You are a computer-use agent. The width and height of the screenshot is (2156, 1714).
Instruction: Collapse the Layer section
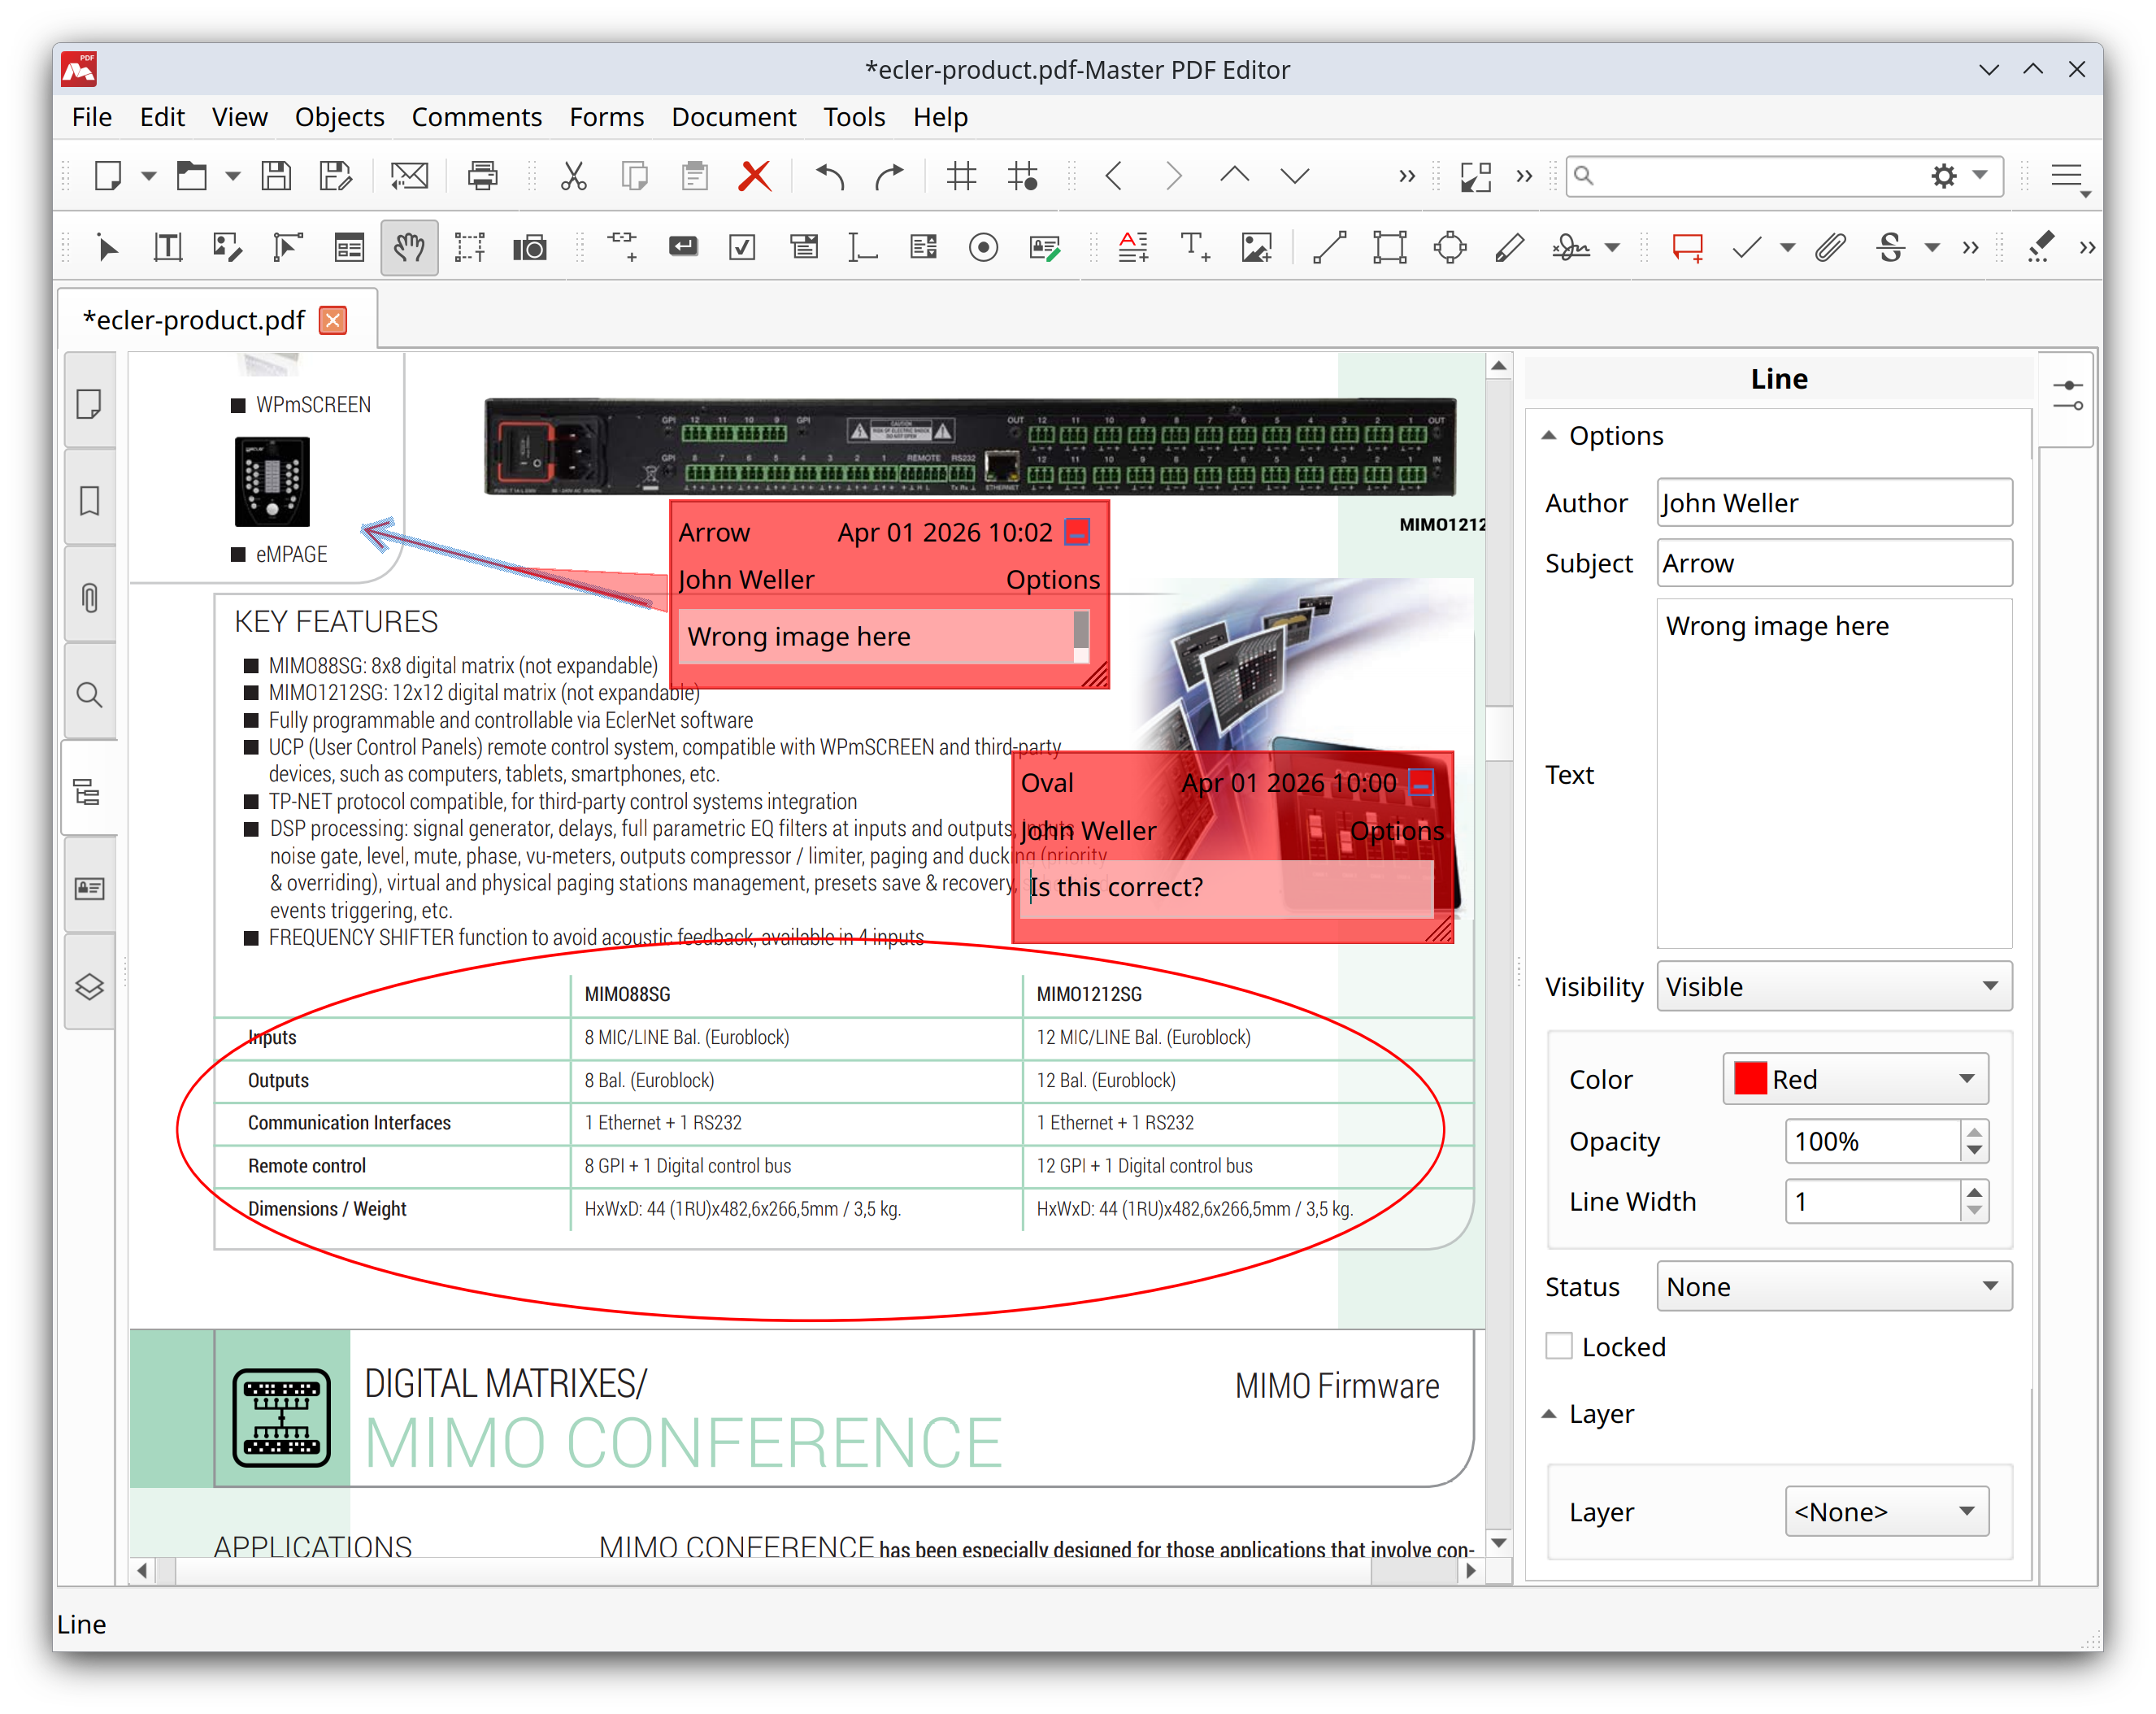1549,1413
